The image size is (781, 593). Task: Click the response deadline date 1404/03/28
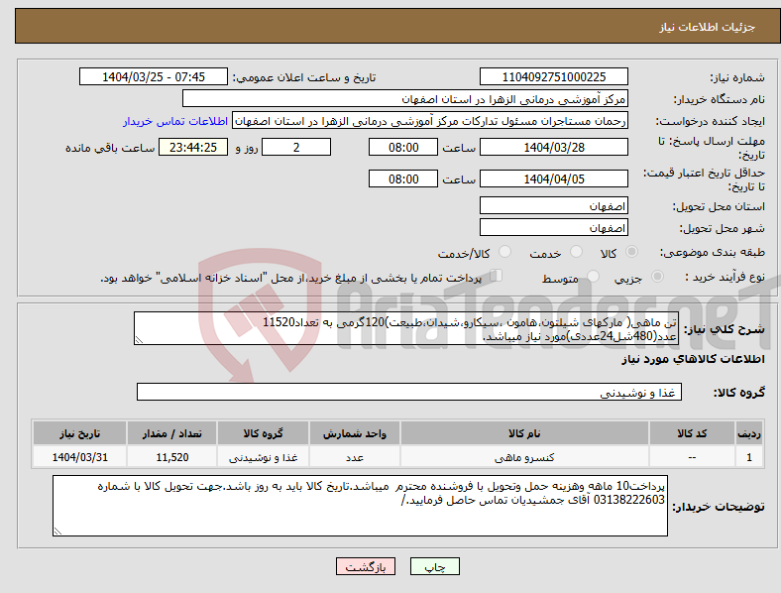coord(553,147)
